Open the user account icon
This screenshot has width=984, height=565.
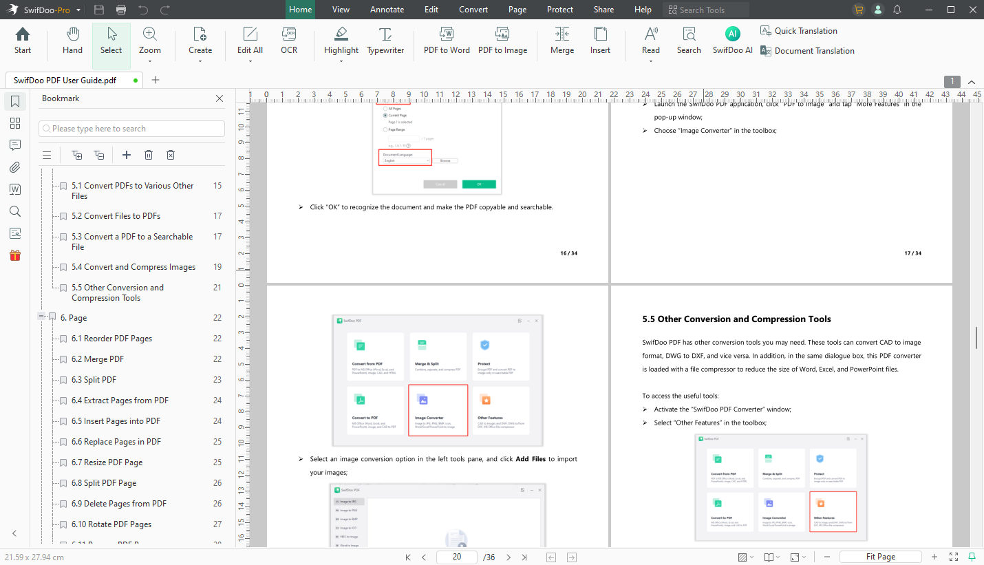878,10
